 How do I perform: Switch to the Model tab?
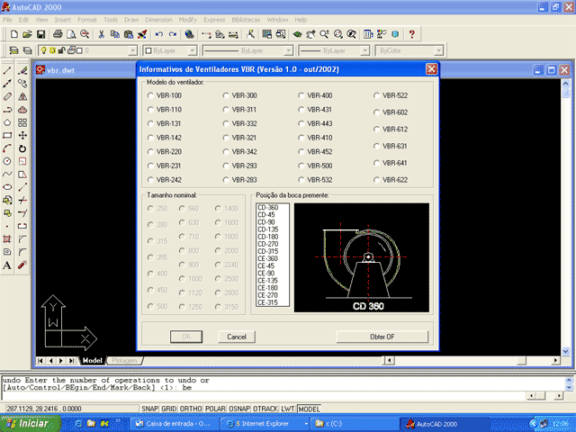(x=92, y=360)
